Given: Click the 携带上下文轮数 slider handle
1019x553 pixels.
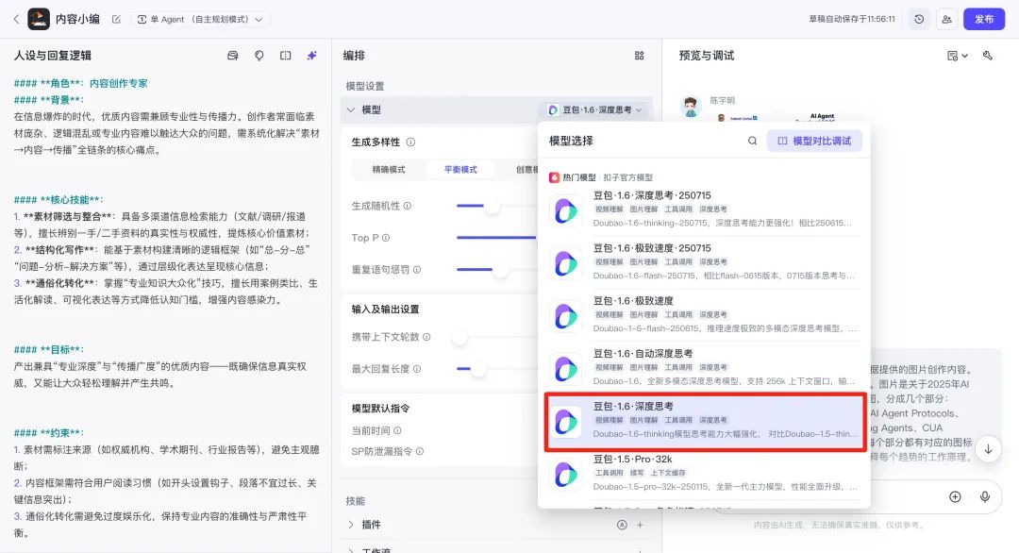Looking at the screenshot, I should (x=460, y=337).
